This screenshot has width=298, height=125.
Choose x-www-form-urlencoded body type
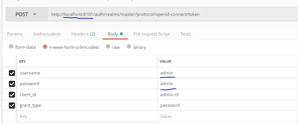tap(45, 47)
